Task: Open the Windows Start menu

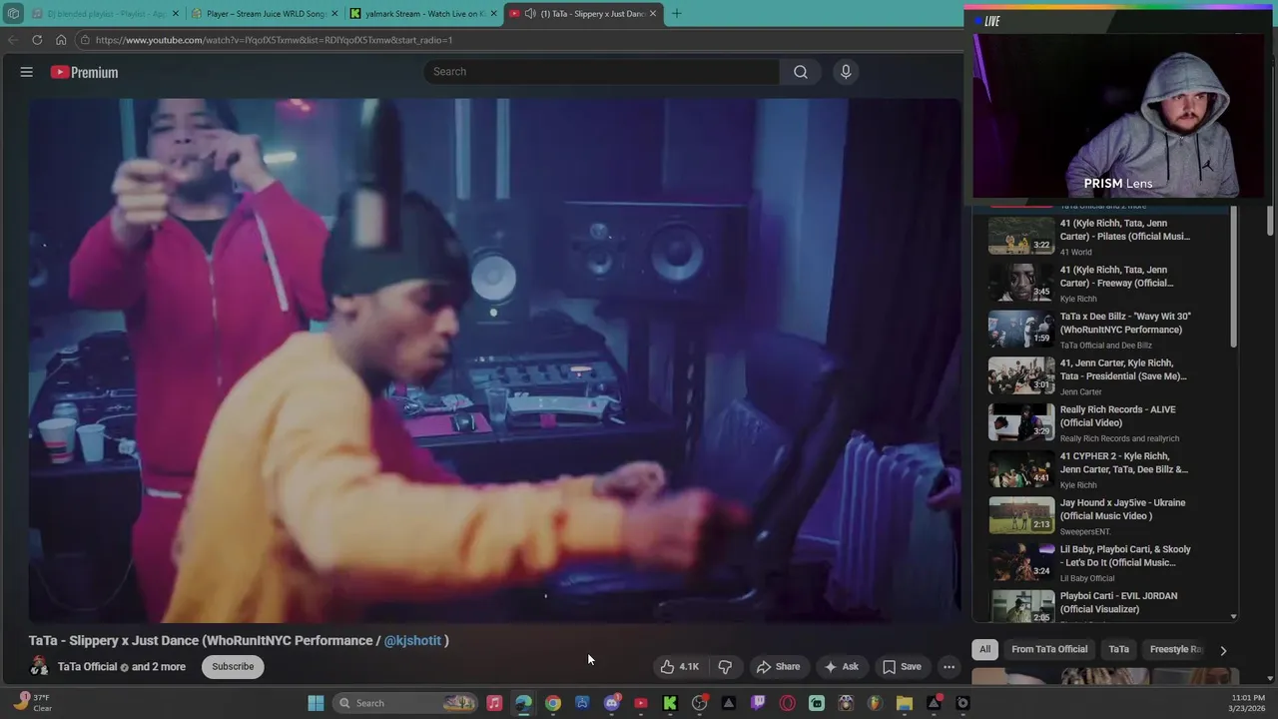Action: (316, 703)
